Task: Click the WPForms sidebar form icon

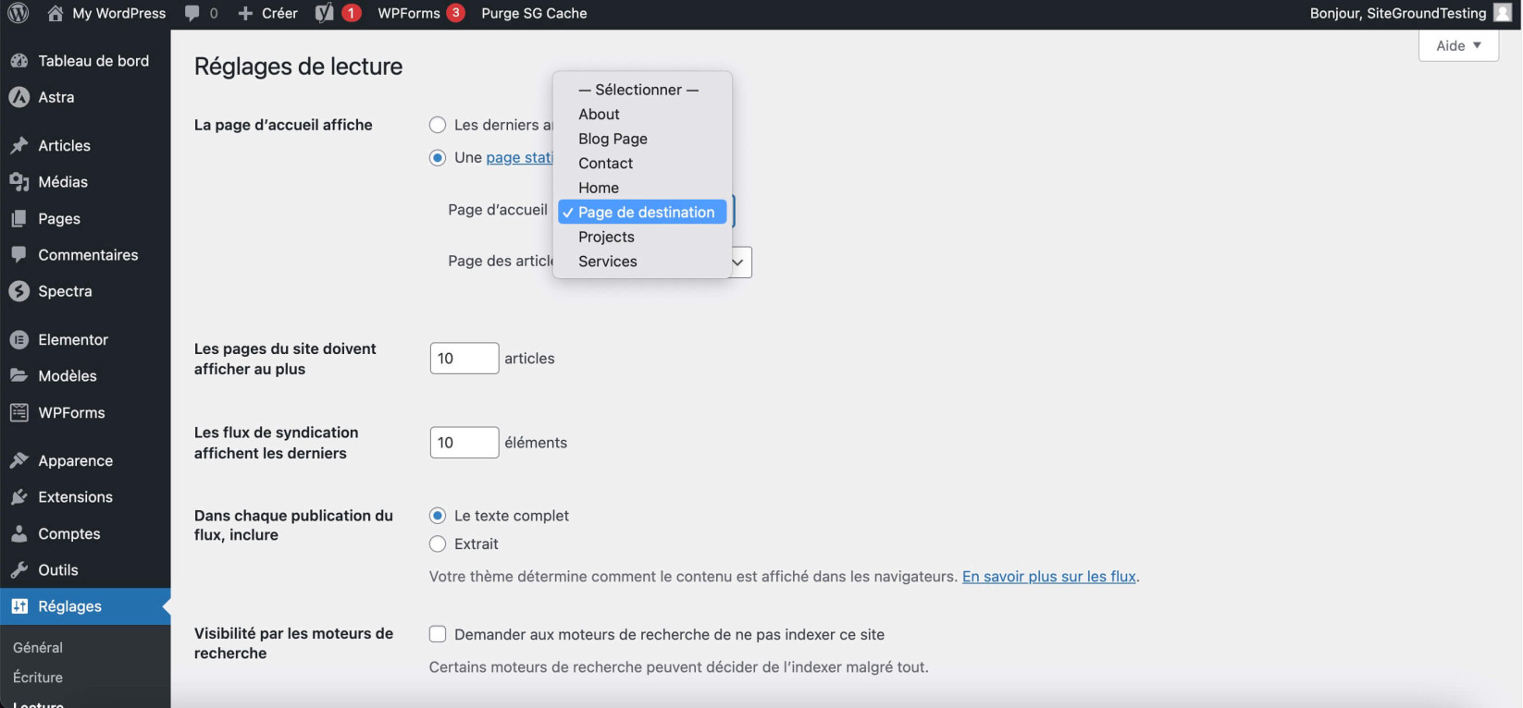Action: pos(19,412)
